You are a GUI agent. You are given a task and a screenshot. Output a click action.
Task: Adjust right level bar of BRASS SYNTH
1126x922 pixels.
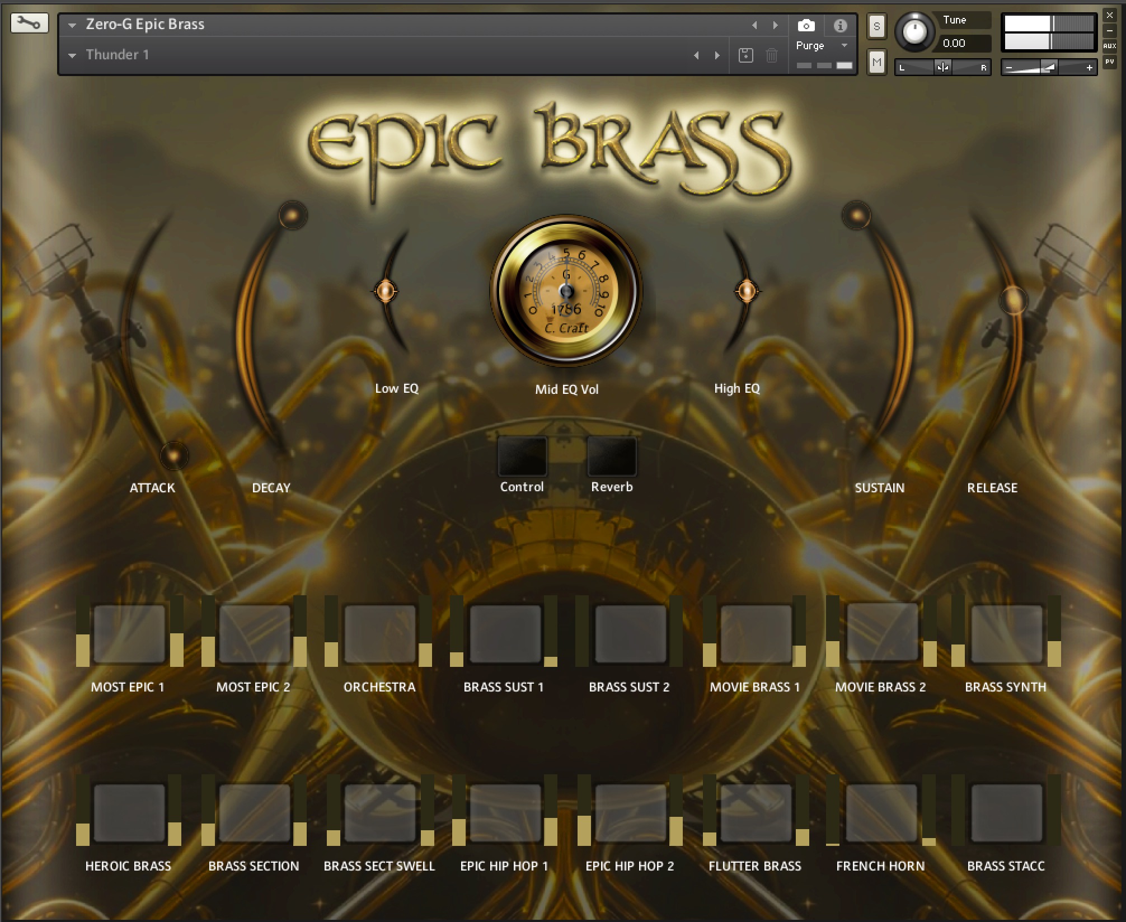coord(1054,631)
